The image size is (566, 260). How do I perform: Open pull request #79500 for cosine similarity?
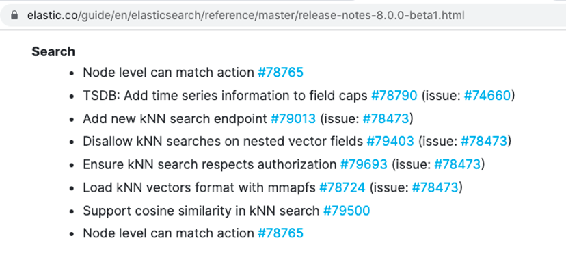[347, 211]
